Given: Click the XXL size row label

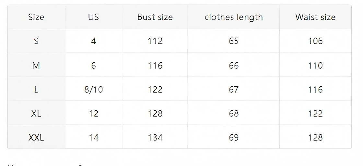Looking at the screenshot, I should [36, 137].
